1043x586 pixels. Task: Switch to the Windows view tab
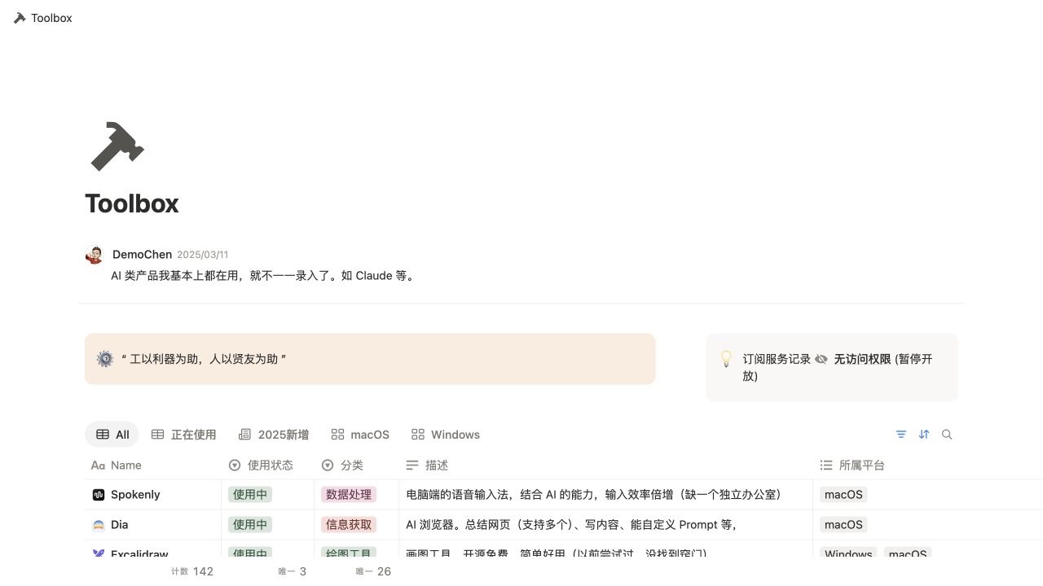point(446,435)
